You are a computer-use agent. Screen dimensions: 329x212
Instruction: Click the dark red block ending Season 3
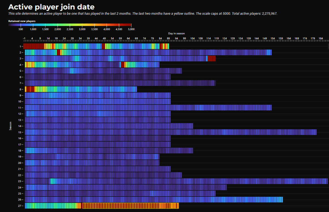tap(211, 58)
